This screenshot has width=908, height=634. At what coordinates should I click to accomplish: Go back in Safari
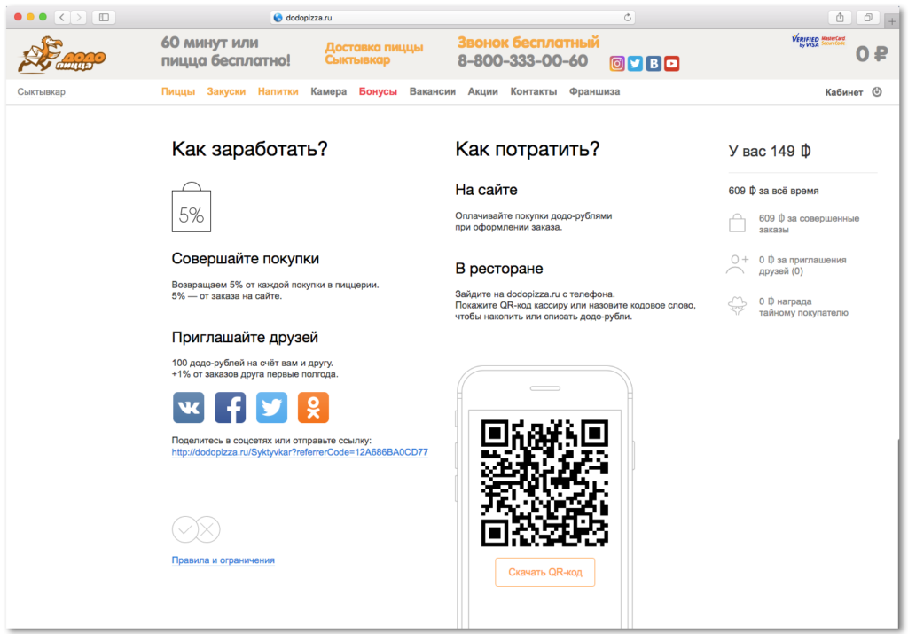(x=62, y=18)
